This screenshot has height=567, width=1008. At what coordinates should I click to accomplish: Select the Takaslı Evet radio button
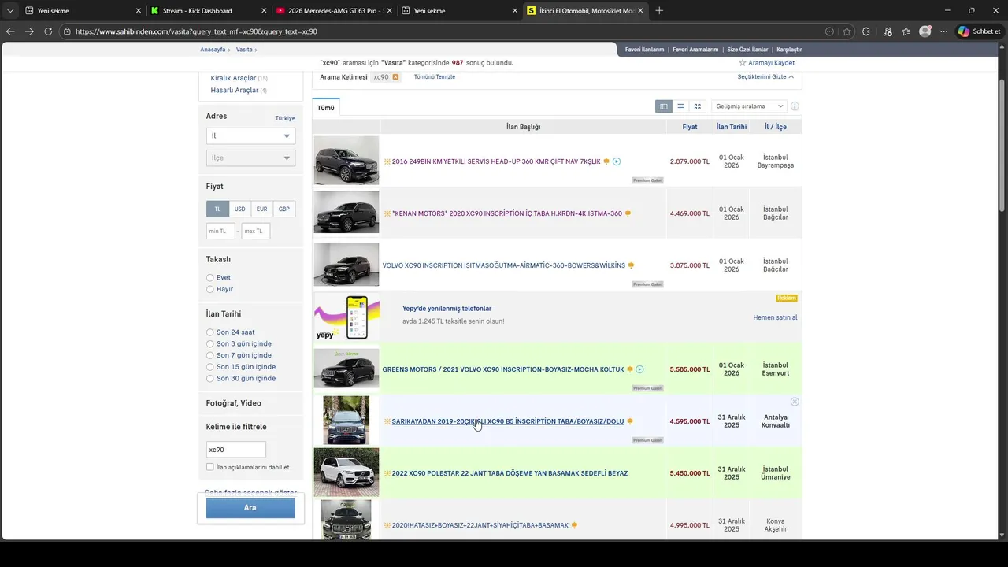click(x=210, y=278)
